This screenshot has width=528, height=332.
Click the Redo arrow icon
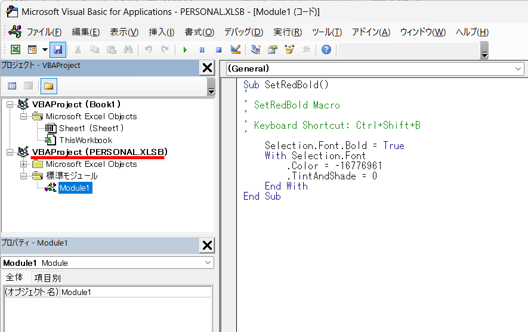point(165,50)
